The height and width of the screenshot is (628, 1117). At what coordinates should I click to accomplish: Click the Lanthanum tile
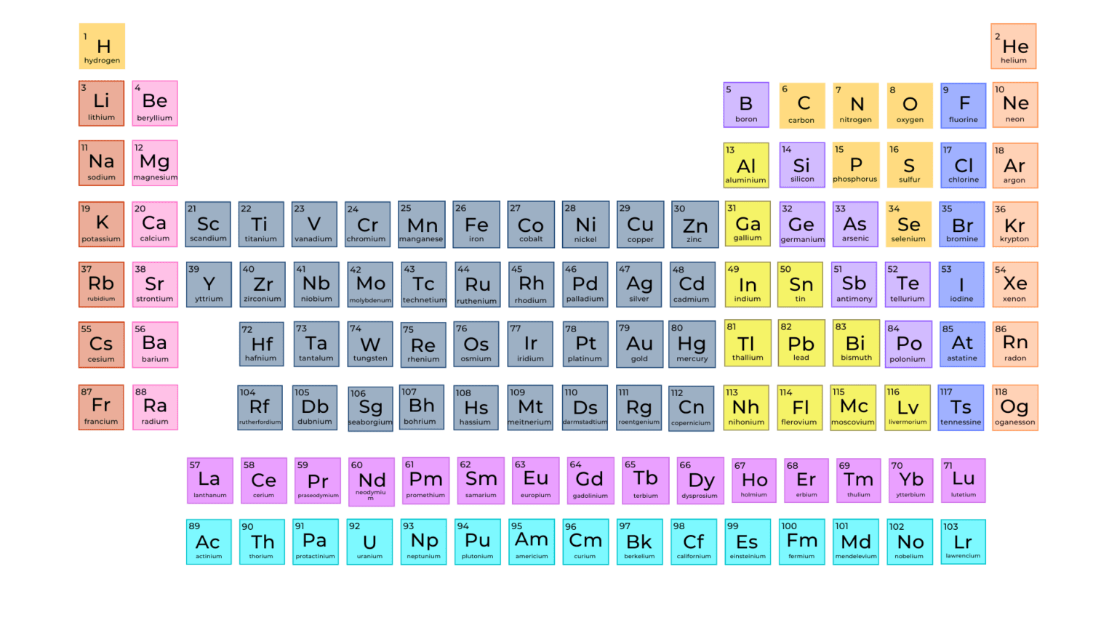point(211,480)
